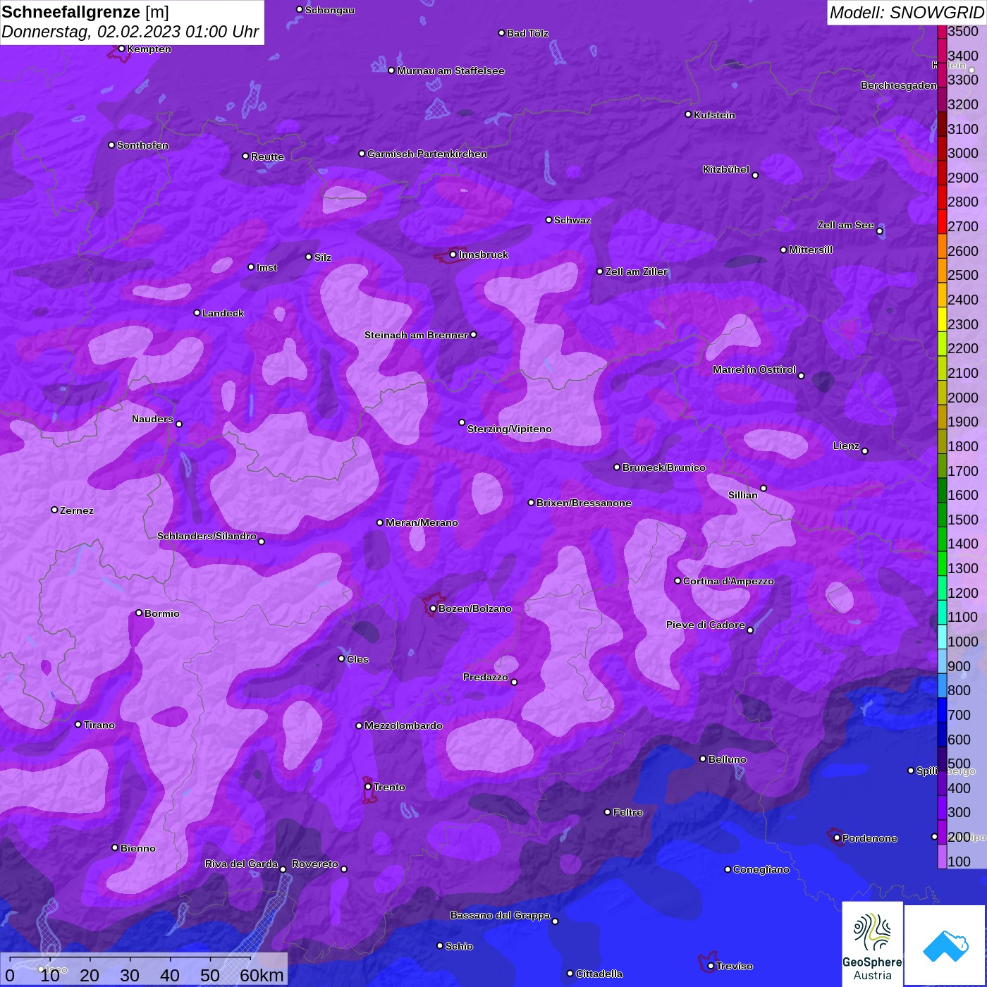Select the Belluno marker dot
987x987 pixels.
tap(702, 759)
